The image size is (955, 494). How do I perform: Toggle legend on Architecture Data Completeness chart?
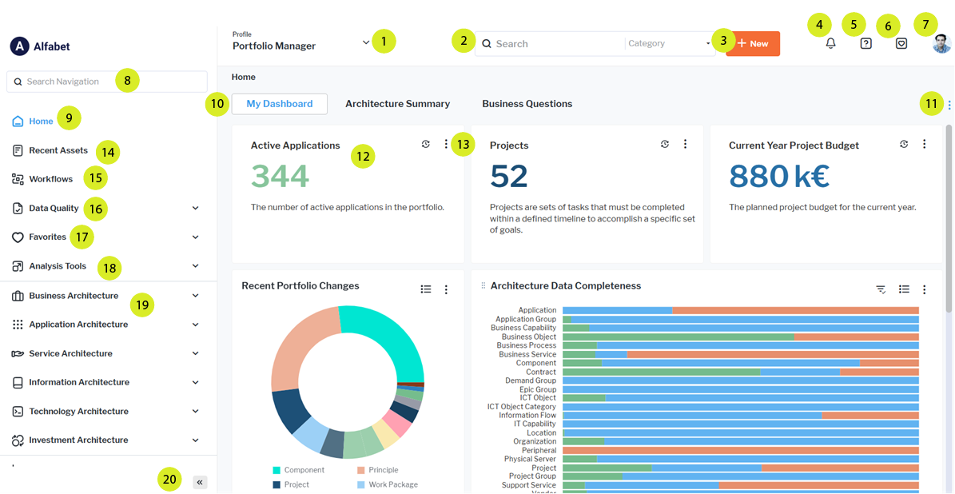[x=904, y=289]
